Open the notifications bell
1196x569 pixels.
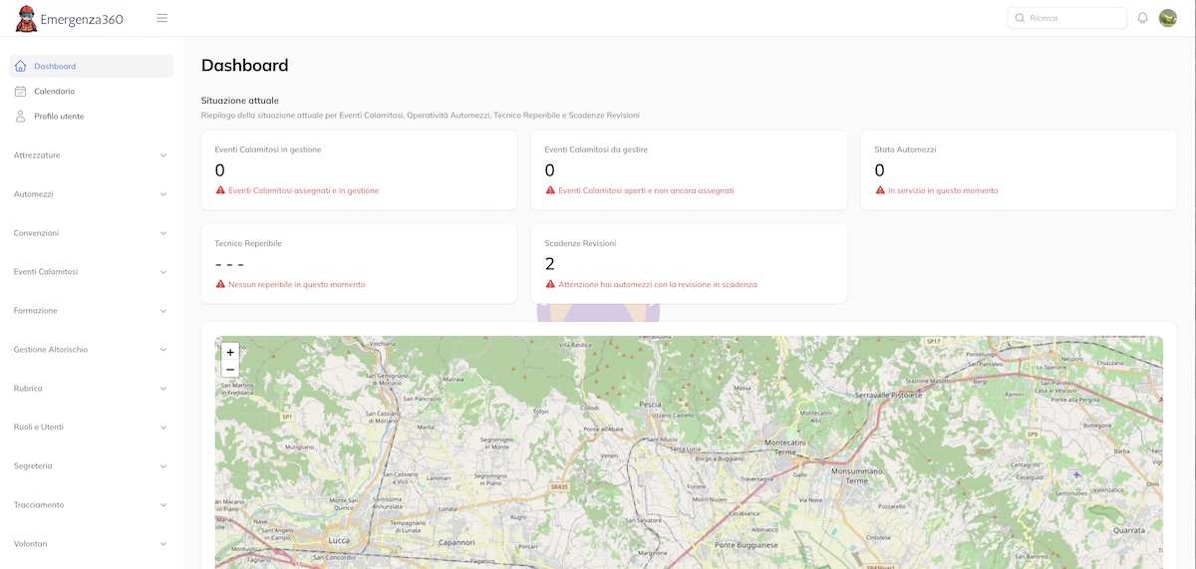(x=1142, y=18)
